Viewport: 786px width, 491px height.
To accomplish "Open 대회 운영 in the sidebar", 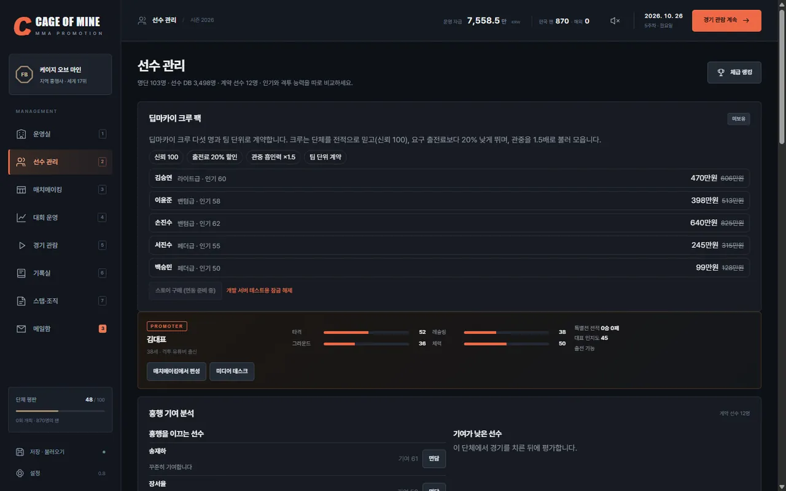I will [60, 217].
